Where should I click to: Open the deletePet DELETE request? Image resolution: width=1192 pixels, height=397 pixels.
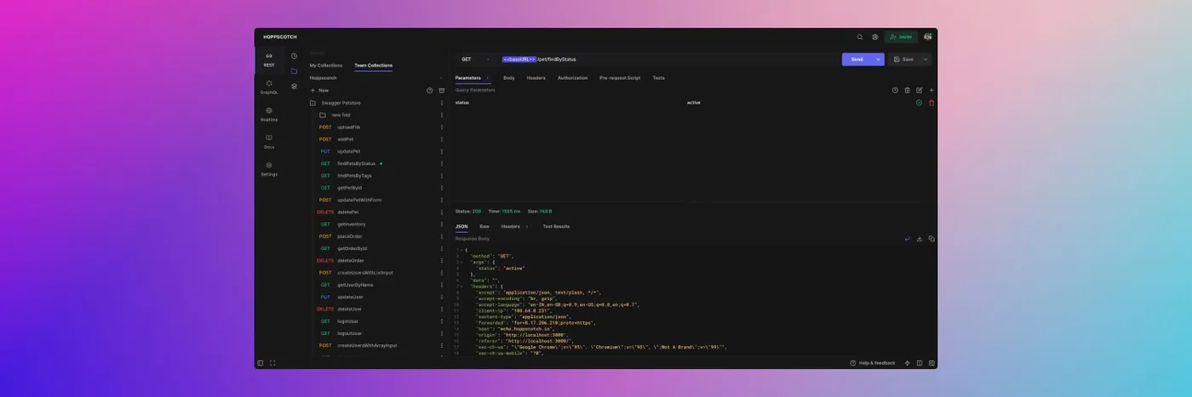click(348, 213)
